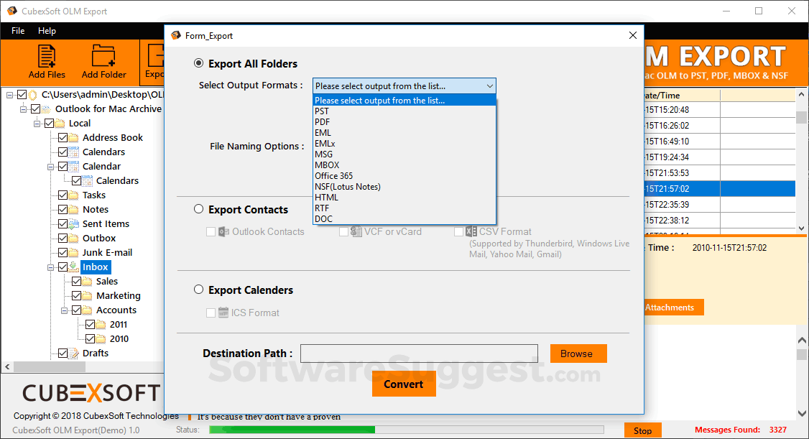This screenshot has width=809, height=439.
Task: Click the Destination Path input field
Action: [419, 353]
